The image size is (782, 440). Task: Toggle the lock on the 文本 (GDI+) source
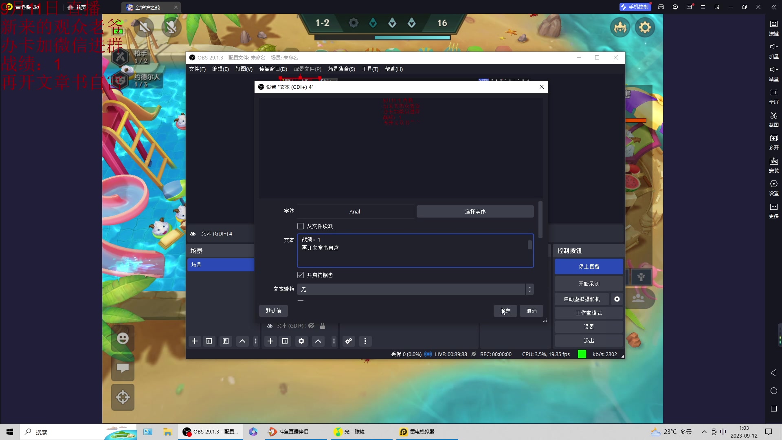point(323,326)
